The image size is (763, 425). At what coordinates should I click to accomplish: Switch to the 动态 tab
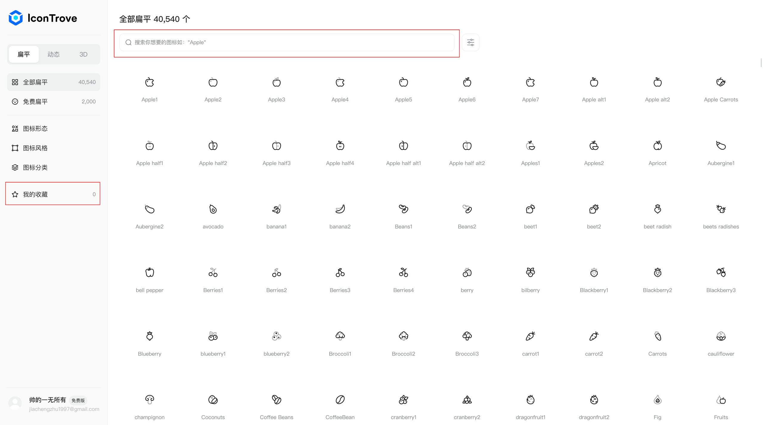[54, 54]
